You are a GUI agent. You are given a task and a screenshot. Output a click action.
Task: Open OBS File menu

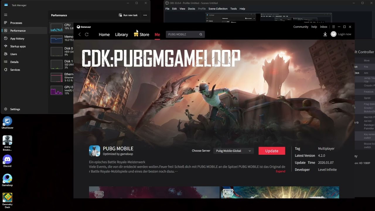click(x=167, y=9)
